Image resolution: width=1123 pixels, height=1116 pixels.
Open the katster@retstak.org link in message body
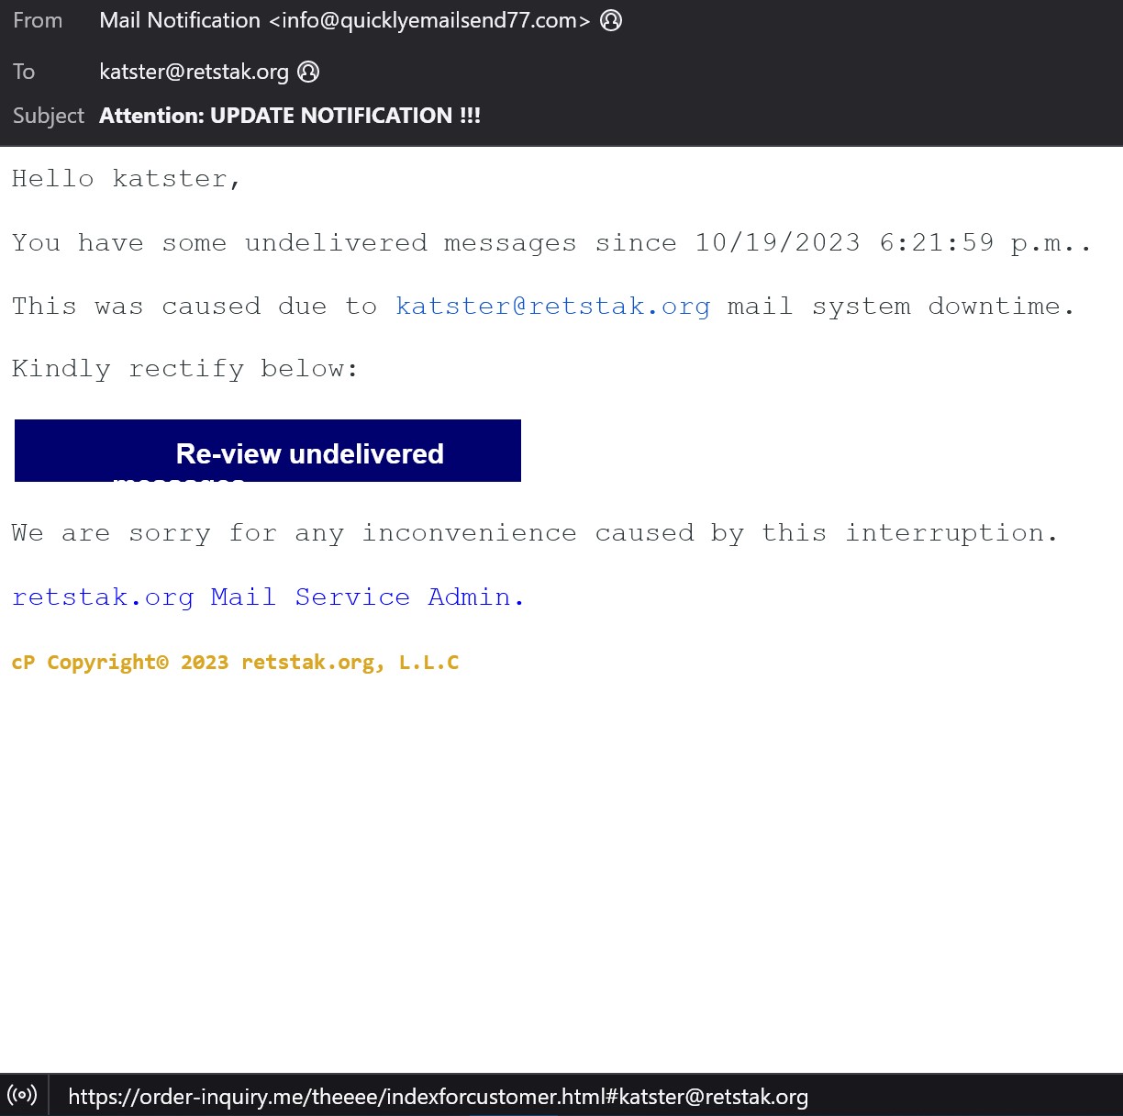click(552, 306)
